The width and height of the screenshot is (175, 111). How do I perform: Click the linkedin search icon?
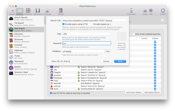click(52, 72)
